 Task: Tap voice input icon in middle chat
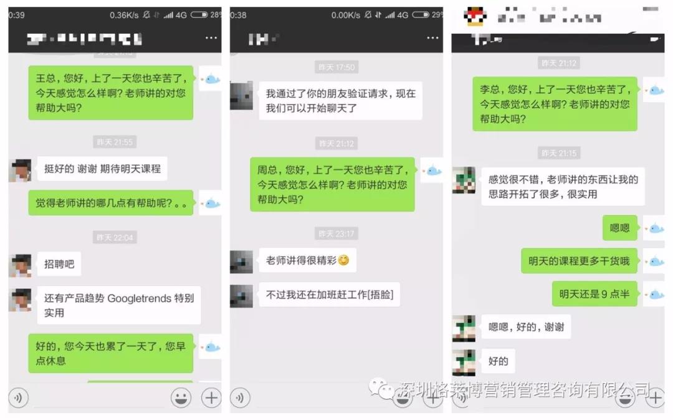(x=240, y=398)
